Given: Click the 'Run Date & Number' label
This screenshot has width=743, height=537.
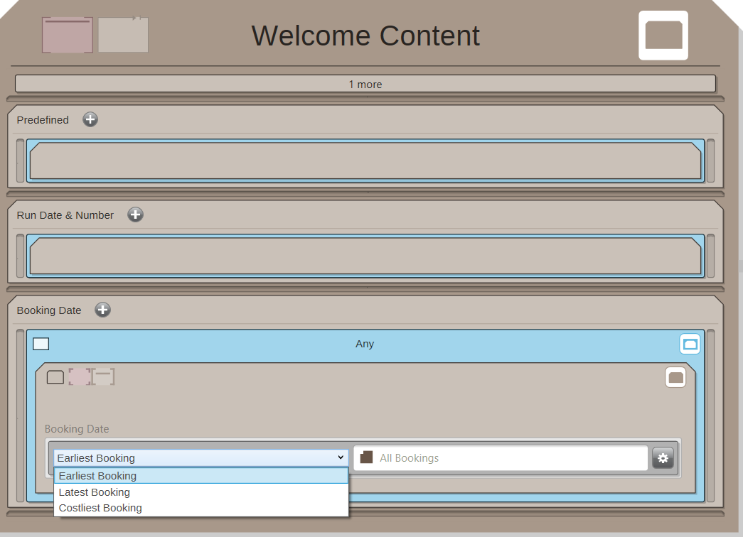Looking at the screenshot, I should (x=65, y=215).
